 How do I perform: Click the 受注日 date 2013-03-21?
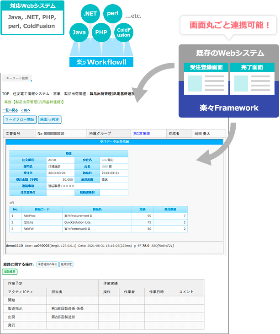tap(60, 173)
